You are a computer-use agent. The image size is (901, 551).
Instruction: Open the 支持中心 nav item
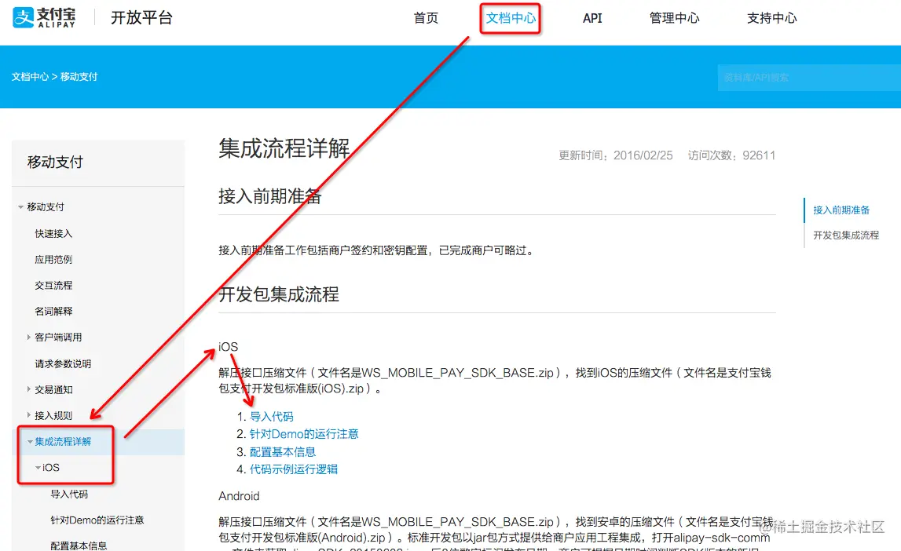[771, 18]
